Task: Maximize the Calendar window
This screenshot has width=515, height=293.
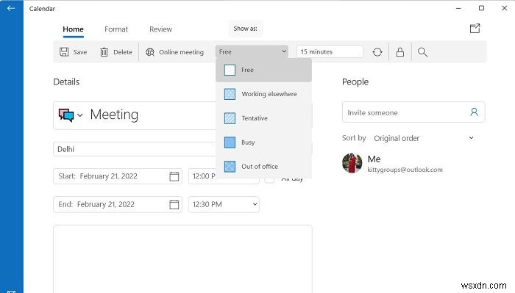Action: click(x=481, y=8)
